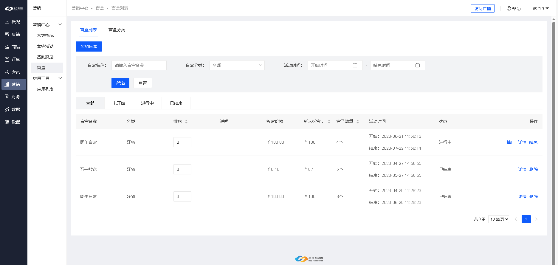The width and height of the screenshot is (558, 265).
Task: Open the 财务 finance icon in sidebar
Action: click(7, 97)
